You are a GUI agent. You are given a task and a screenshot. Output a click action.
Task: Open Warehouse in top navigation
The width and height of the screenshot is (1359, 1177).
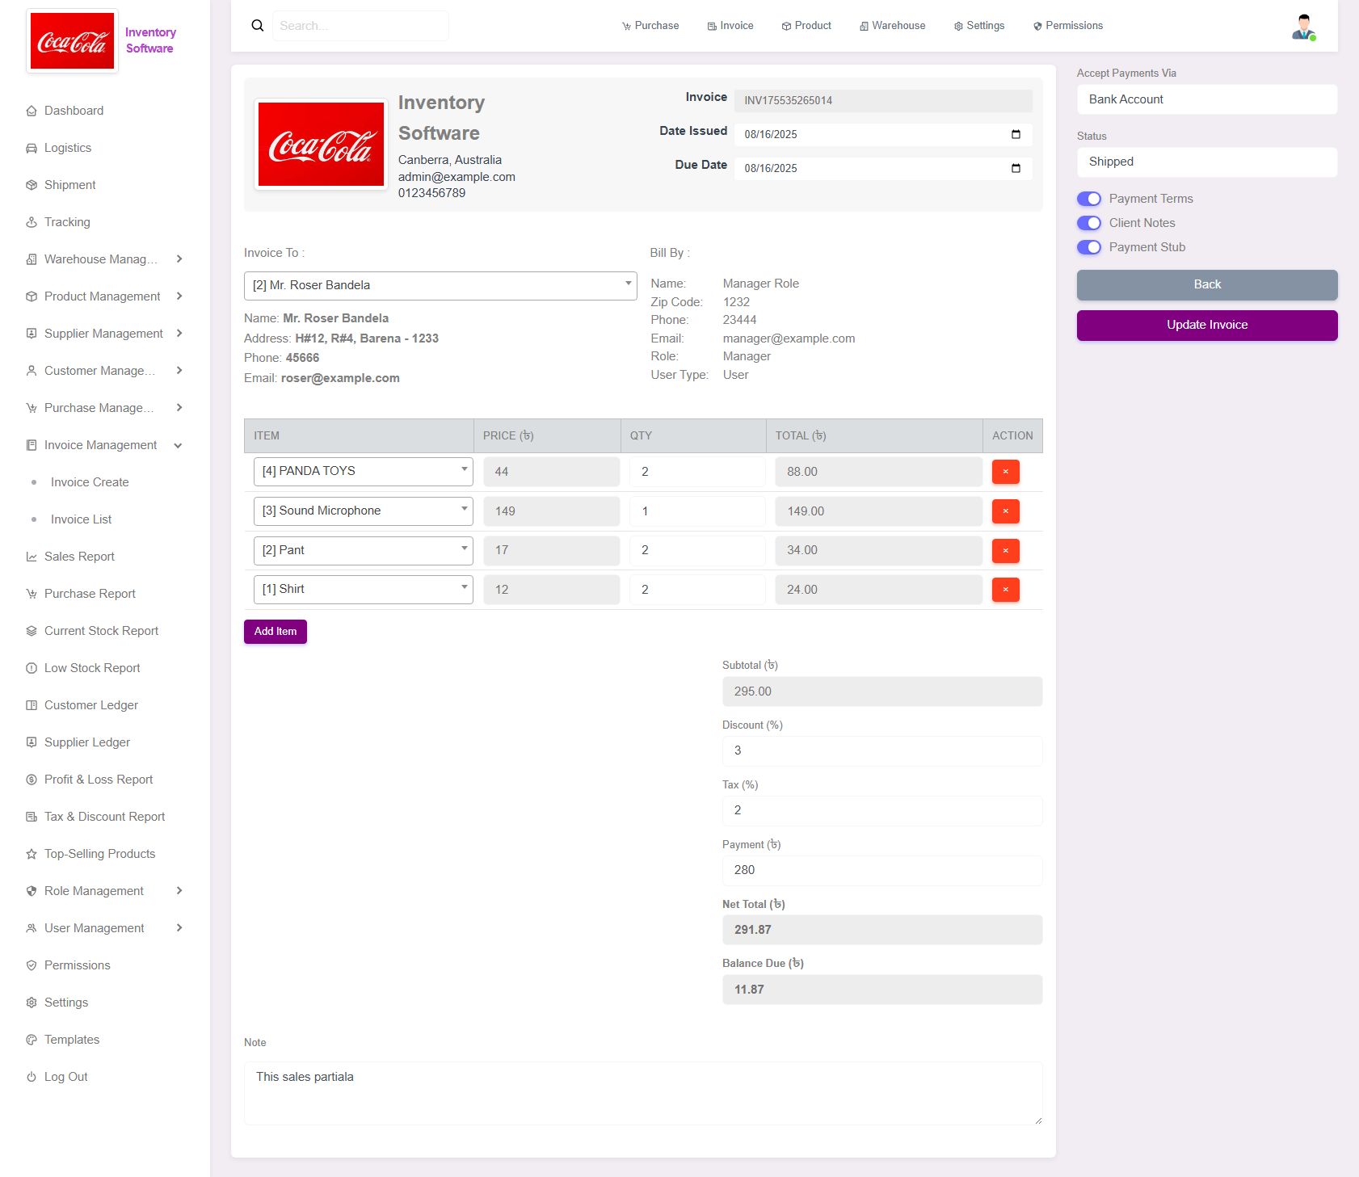892,26
